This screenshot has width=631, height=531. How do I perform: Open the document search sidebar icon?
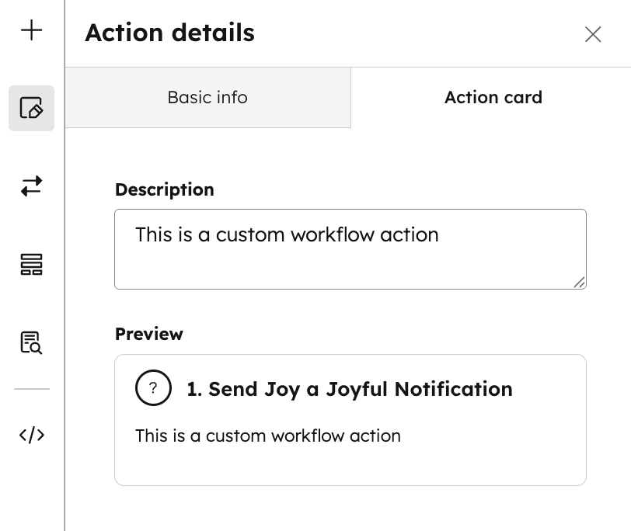pyautogui.click(x=31, y=342)
